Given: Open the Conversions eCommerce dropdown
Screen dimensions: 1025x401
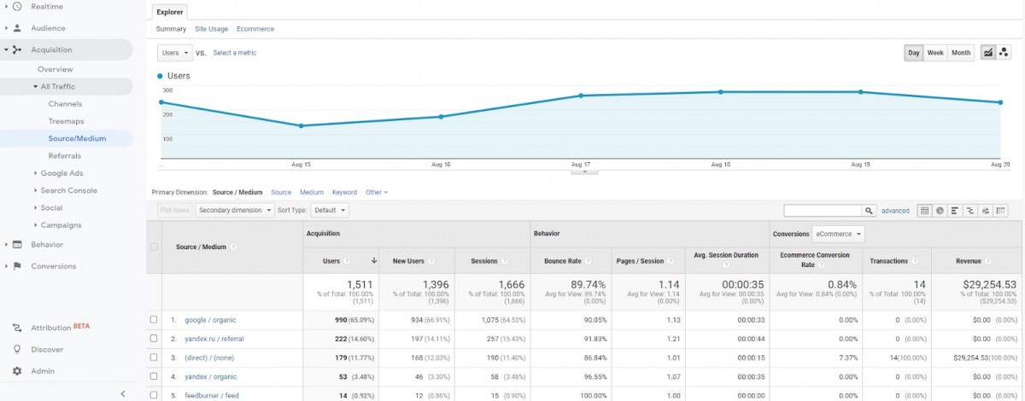Looking at the screenshot, I should [837, 234].
